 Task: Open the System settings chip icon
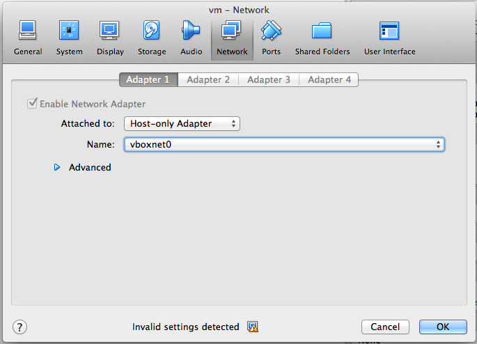pos(69,38)
